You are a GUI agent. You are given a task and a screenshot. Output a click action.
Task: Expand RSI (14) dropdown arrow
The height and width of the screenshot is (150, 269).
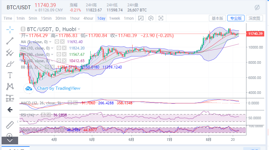(x=37, y=115)
